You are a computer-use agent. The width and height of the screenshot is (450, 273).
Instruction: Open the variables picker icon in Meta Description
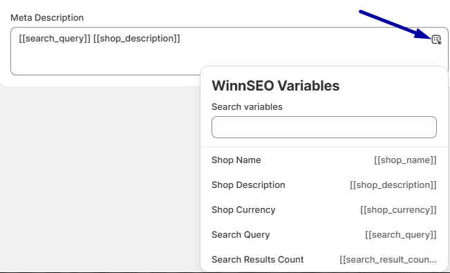(436, 39)
